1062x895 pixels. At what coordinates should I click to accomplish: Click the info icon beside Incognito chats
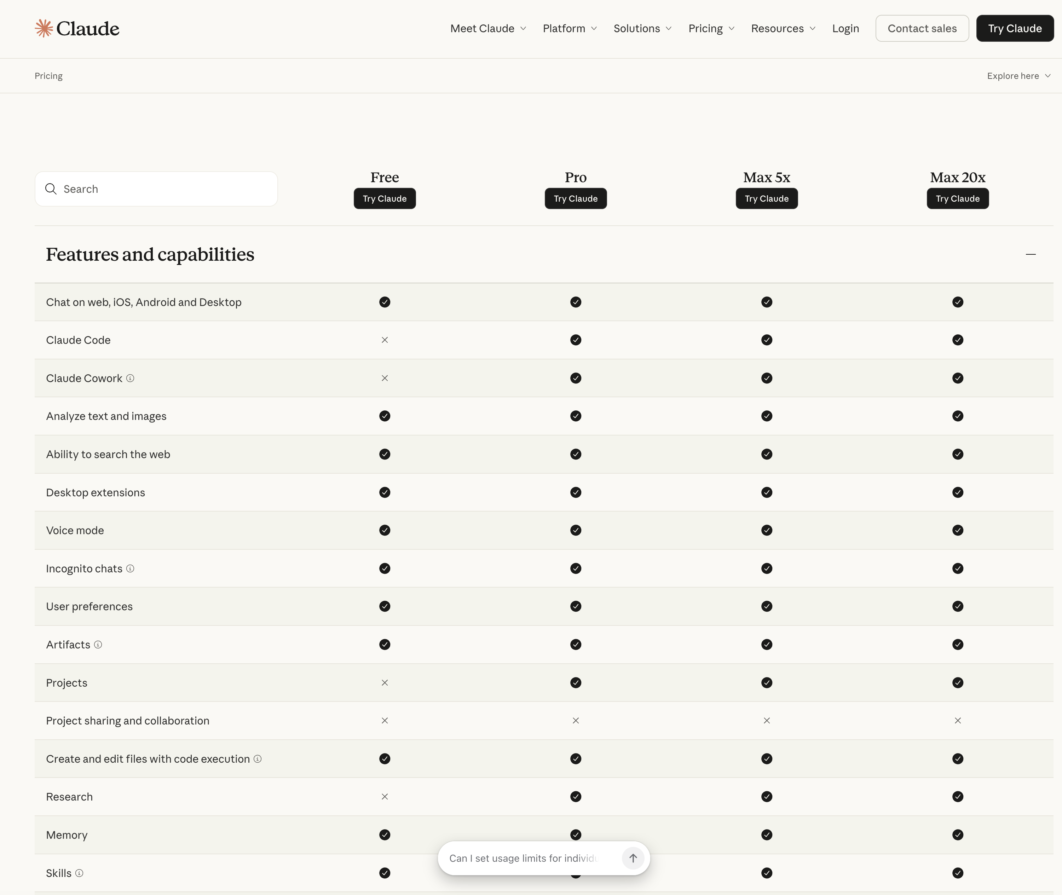pyautogui.click(x=131, y=568)
